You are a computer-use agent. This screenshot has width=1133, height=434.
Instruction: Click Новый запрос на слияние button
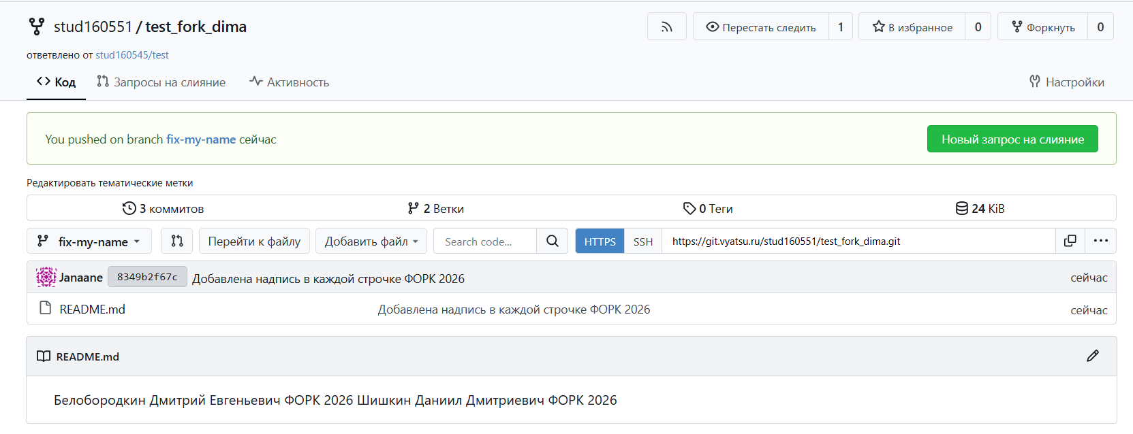(1012, 139)
